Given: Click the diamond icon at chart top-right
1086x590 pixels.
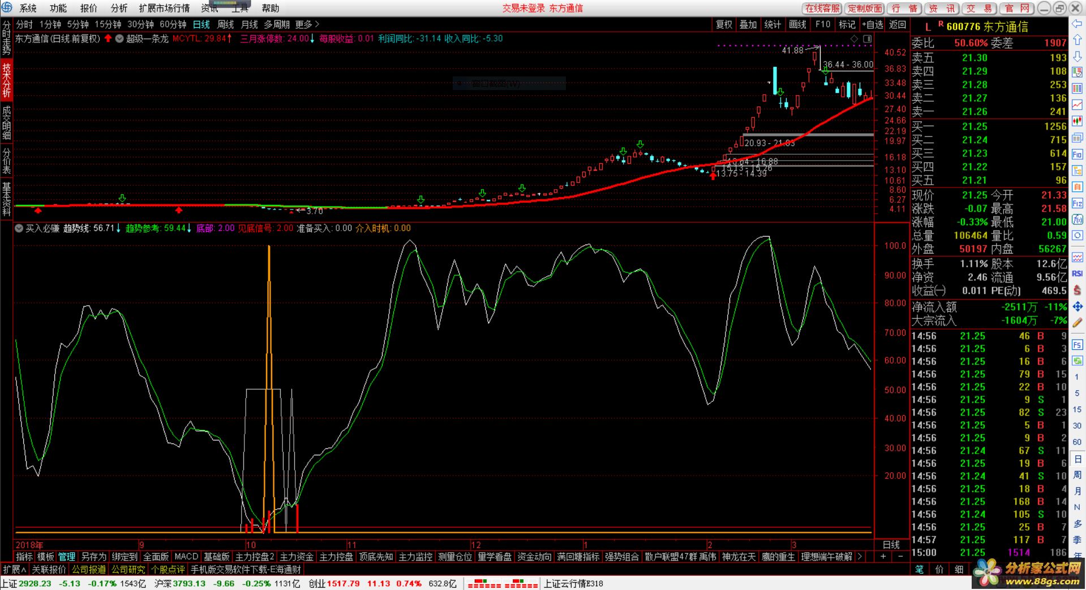Looking at the screenshot, I should [x=855, y=39].
